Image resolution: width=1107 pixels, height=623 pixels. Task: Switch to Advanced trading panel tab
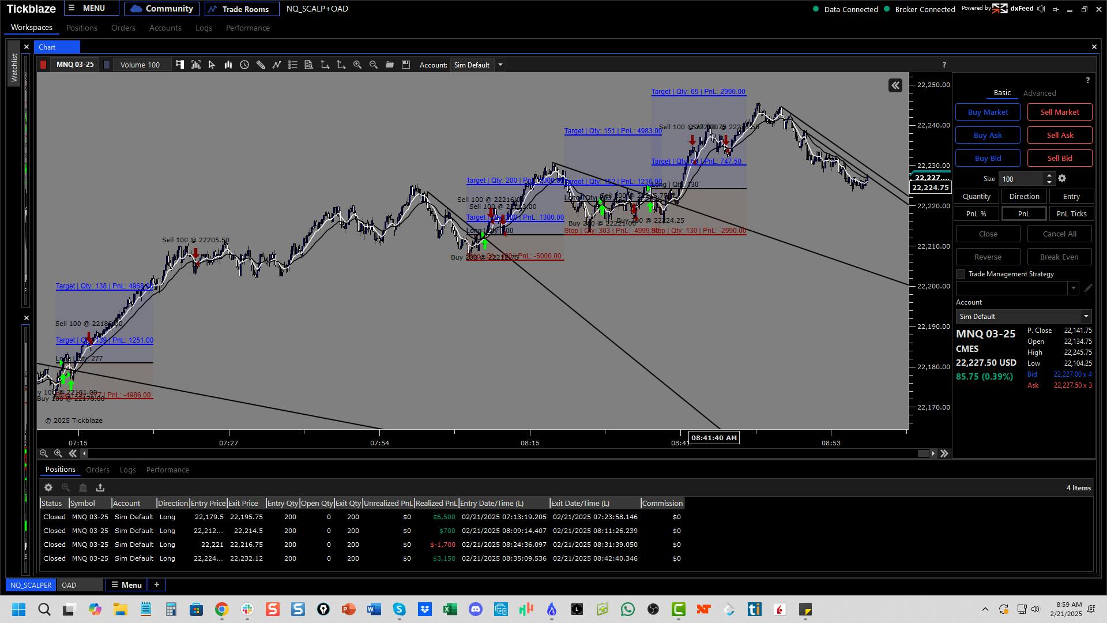point(1040,93)
